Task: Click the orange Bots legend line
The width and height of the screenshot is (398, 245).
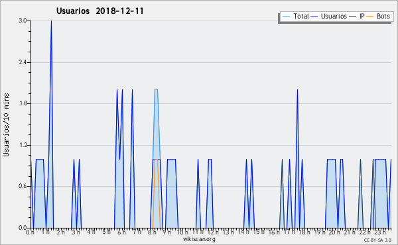Action: click(370, 17)
